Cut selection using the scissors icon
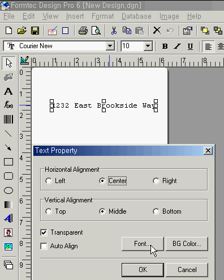 tap(114, 31)
